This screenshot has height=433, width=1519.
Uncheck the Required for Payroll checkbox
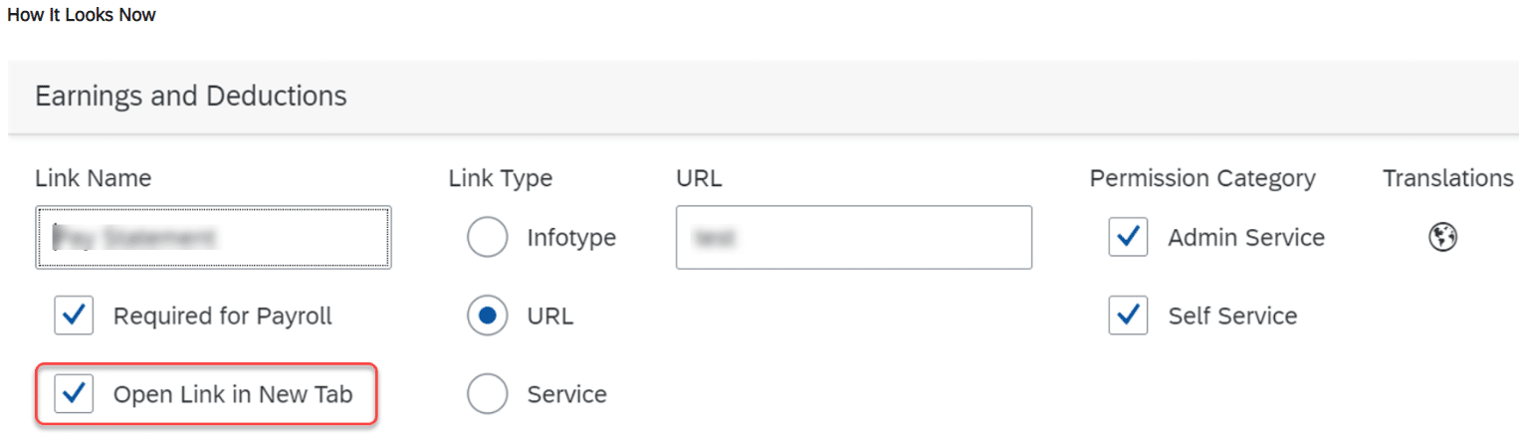(x=74, y=316)
